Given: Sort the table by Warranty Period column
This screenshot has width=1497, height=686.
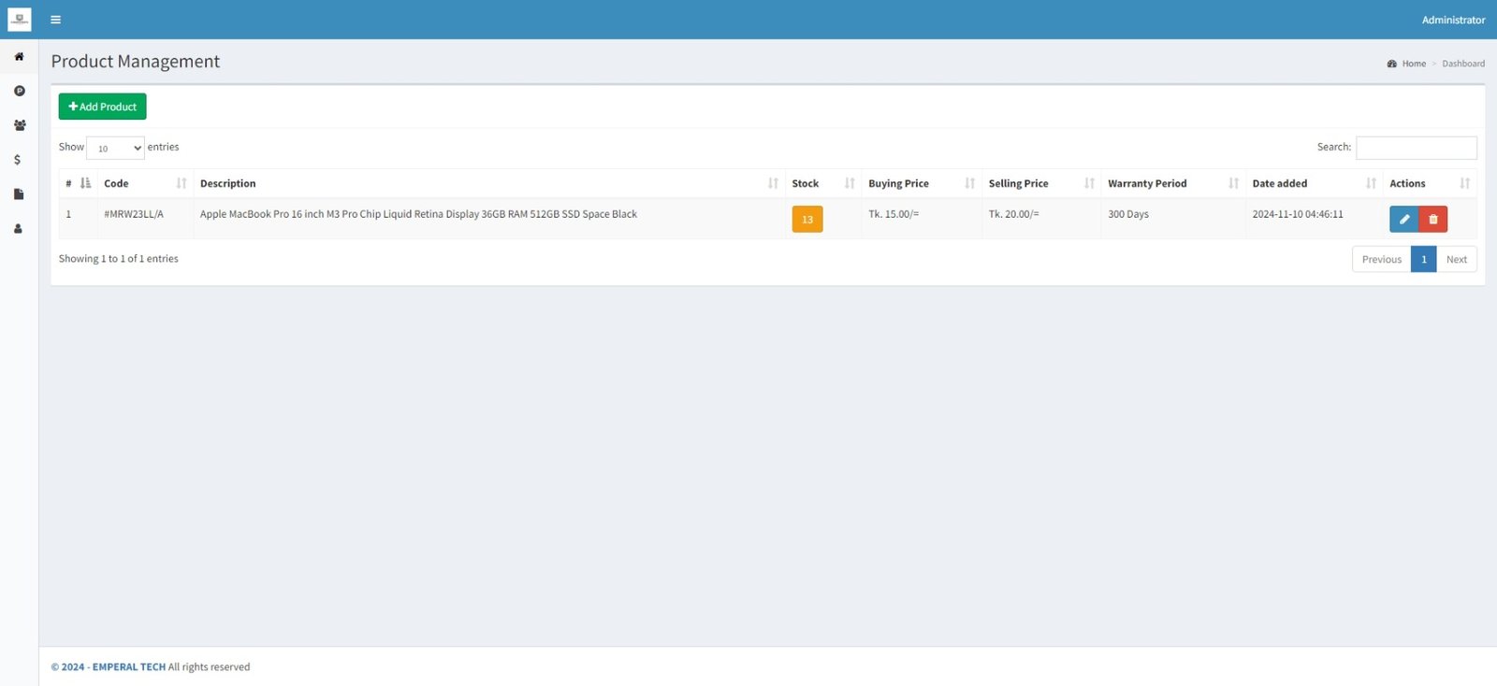Looking at the screenshot, I should tap(1173, 183).
